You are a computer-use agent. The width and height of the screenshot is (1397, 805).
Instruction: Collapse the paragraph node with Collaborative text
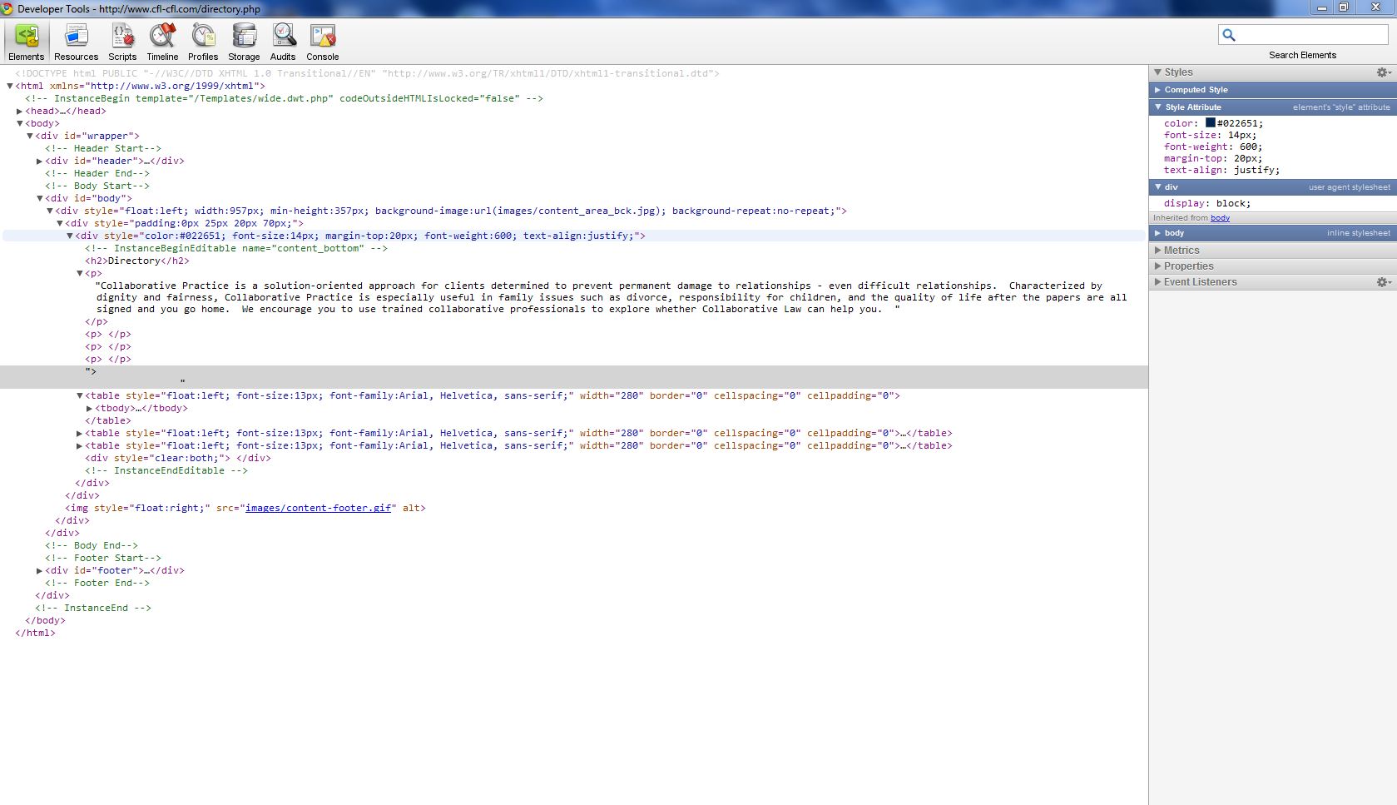click(x=80, y=273)
